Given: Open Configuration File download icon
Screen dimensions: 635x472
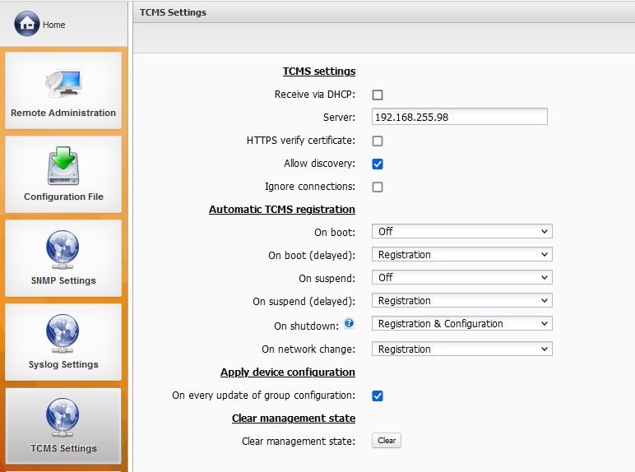Looking at the screenshot, I should click(63, 167).
